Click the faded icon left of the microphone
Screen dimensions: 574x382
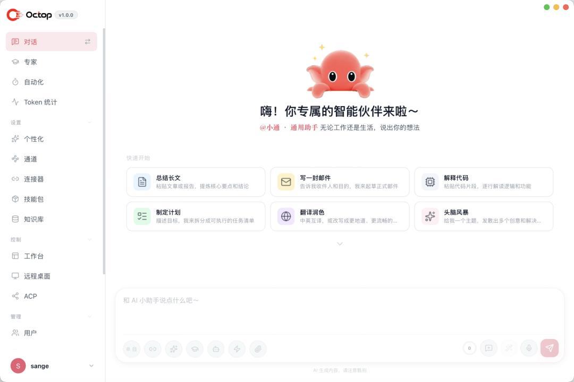click(x=509, y=348)
